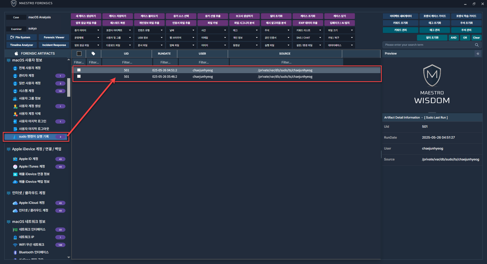
Task: Click the search magnifier icon
Action: coord(477,45)
